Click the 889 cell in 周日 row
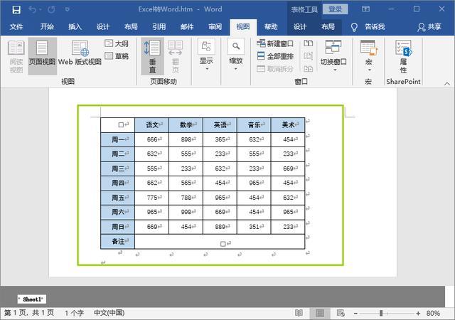Viewport: 455px width, 320px height. point(220,227)
